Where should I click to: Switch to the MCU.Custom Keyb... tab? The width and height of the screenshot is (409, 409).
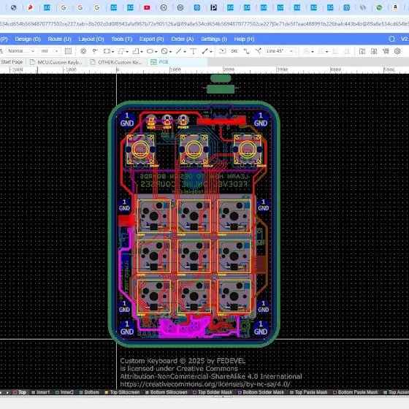pyautogui.click(x=56, y=62)
